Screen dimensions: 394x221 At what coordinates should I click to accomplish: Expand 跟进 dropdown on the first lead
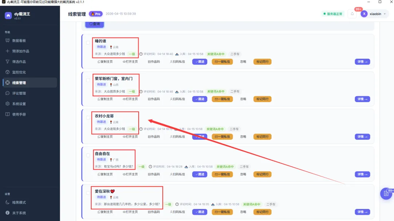pyautogui.click(x=200, y=62)
